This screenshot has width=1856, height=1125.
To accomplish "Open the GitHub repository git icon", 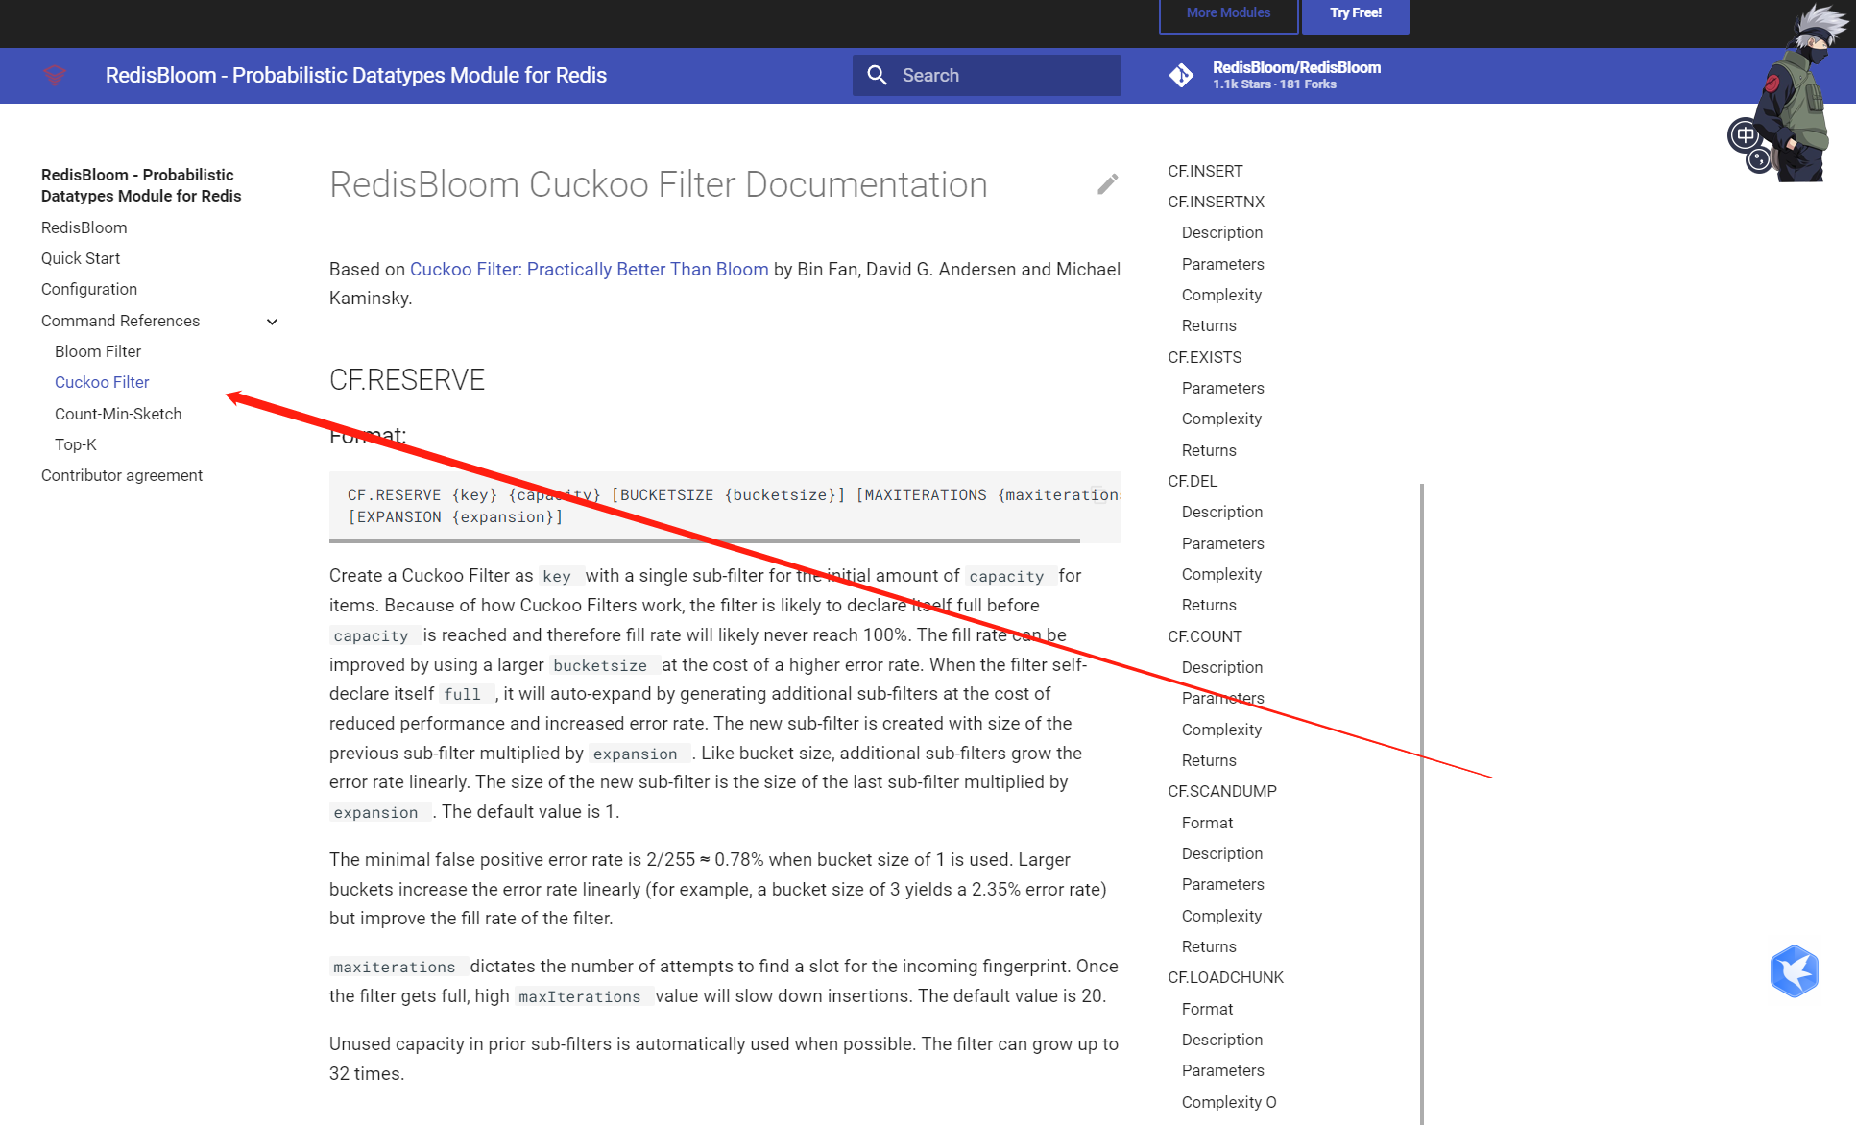I will (x=1182, y=75).
